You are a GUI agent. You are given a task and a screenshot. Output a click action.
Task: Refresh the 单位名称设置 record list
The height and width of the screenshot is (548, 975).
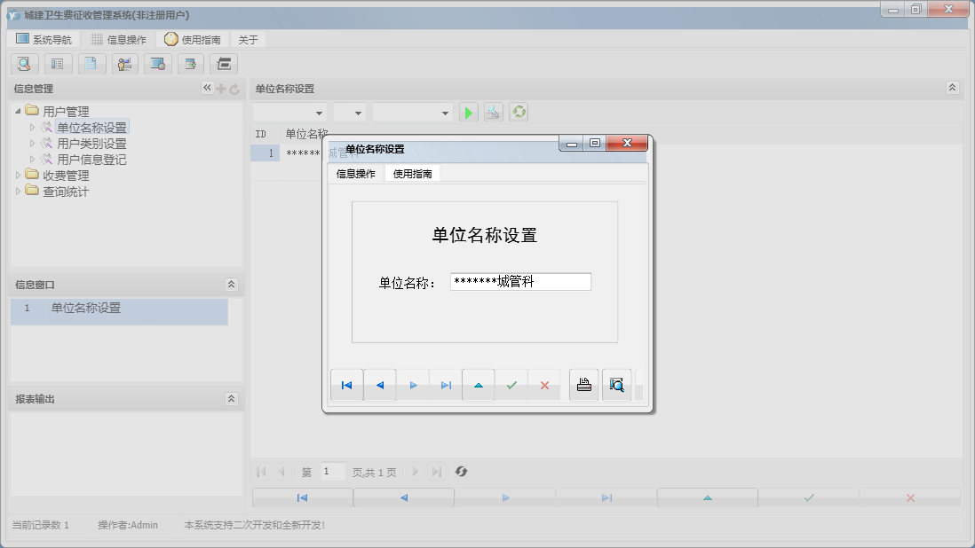(x=518, y=112)
